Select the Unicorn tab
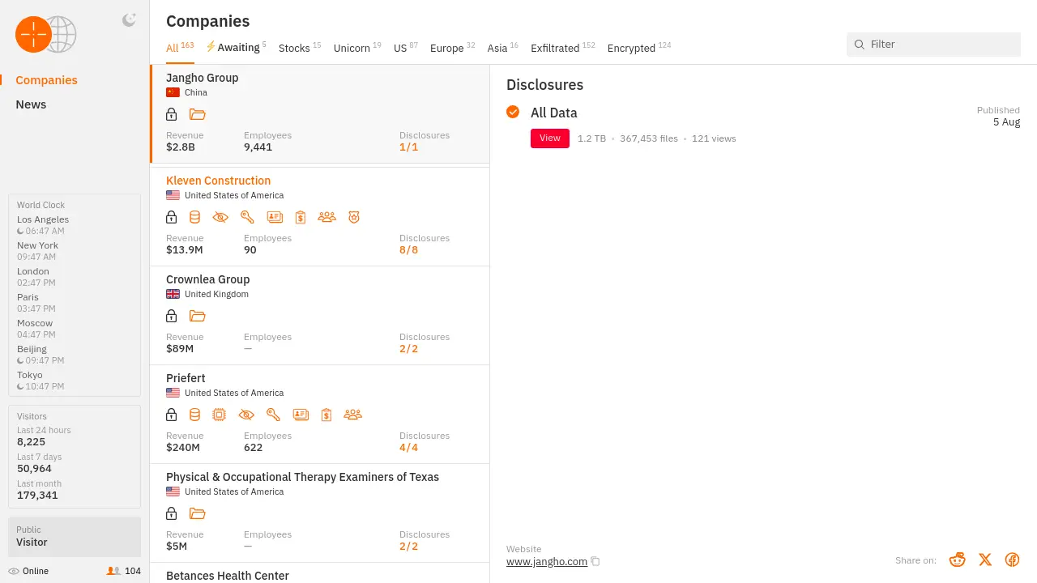1037x583 pixels. (x=352, y=49)
